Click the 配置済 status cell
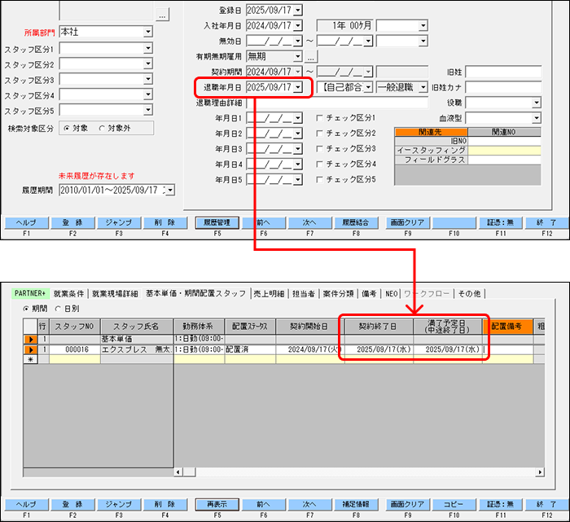Screen dimensions: 570x522 pos(251,349)
